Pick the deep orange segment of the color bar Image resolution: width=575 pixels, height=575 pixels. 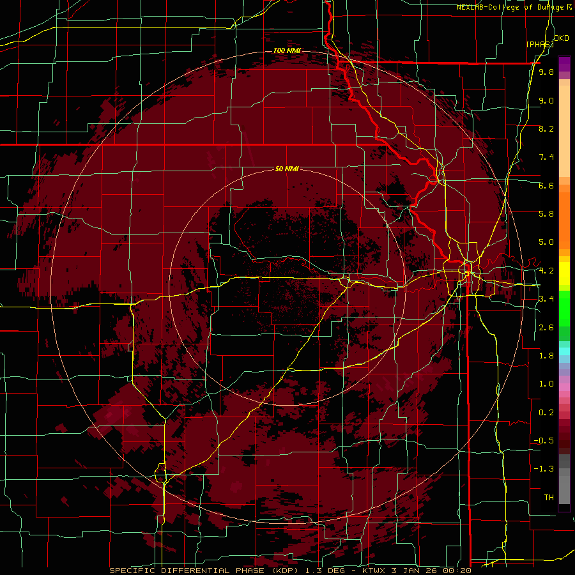564,220
